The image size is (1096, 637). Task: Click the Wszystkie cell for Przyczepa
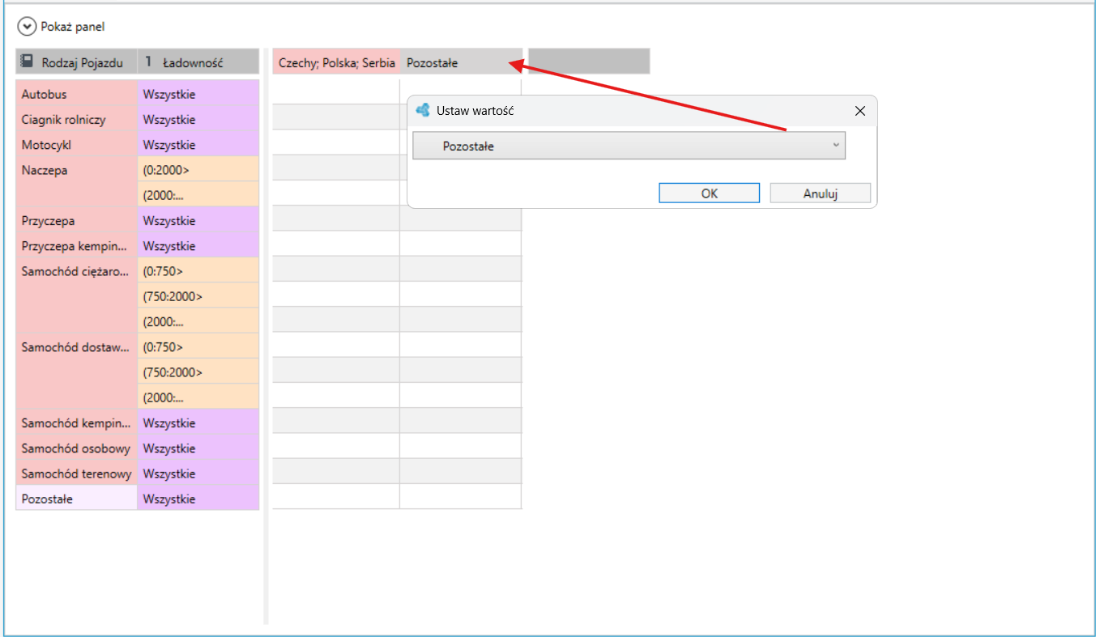pyautogui.click(x=198, y=220)
